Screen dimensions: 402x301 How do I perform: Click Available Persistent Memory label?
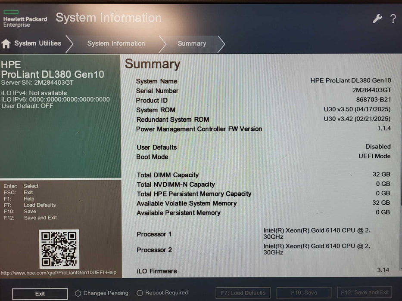click(x=178, y=213)
